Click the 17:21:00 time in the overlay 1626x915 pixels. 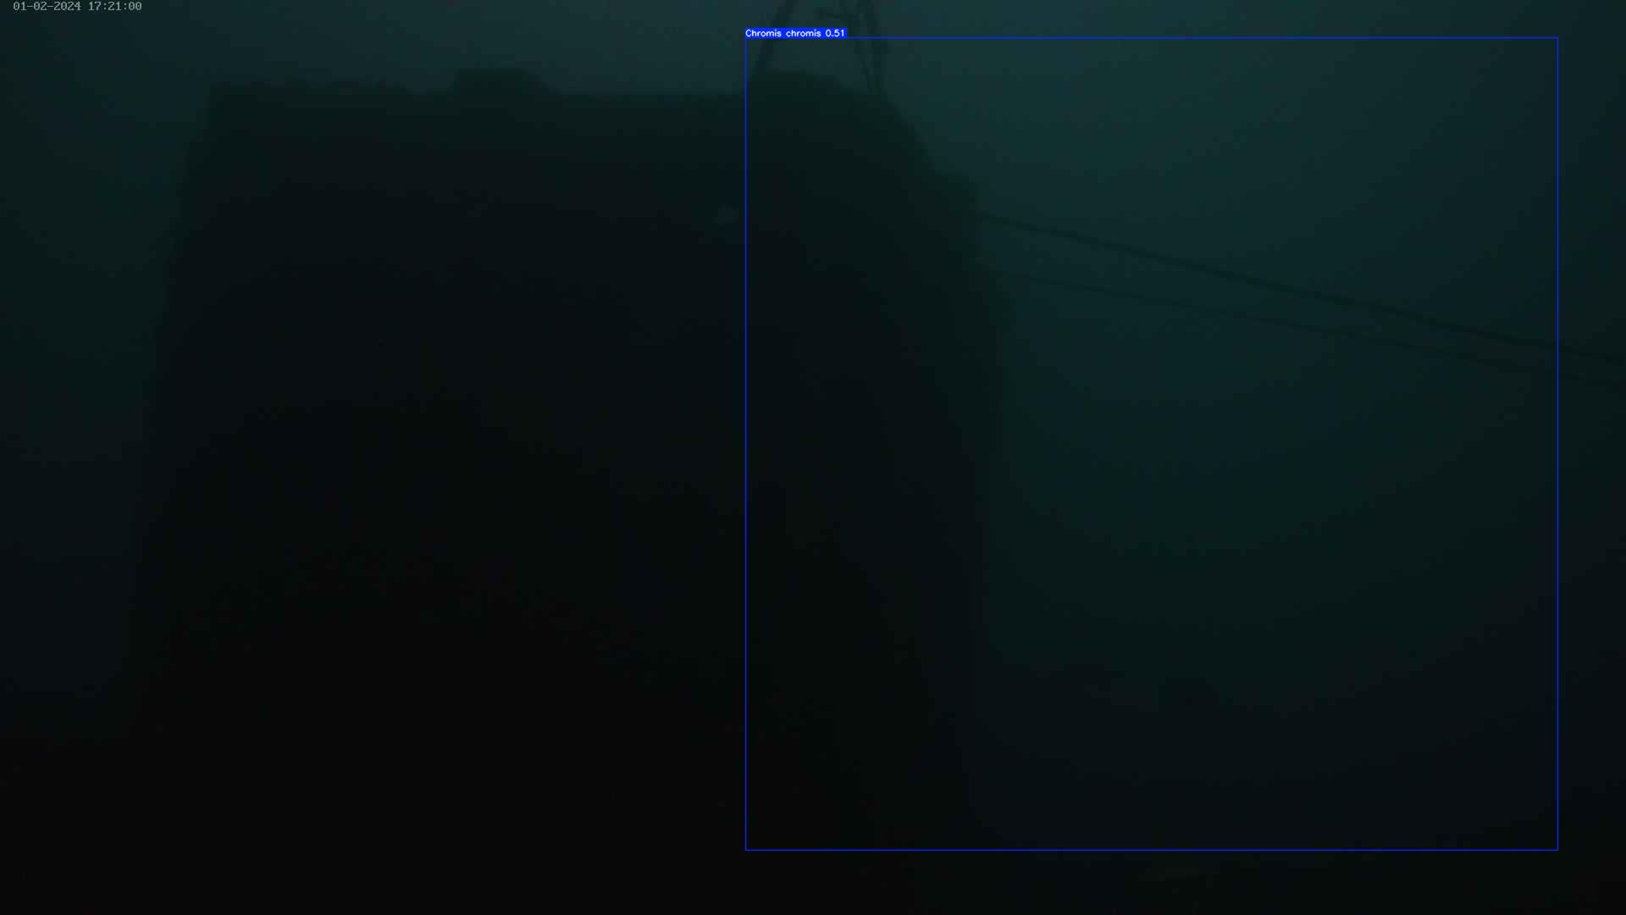114,6
